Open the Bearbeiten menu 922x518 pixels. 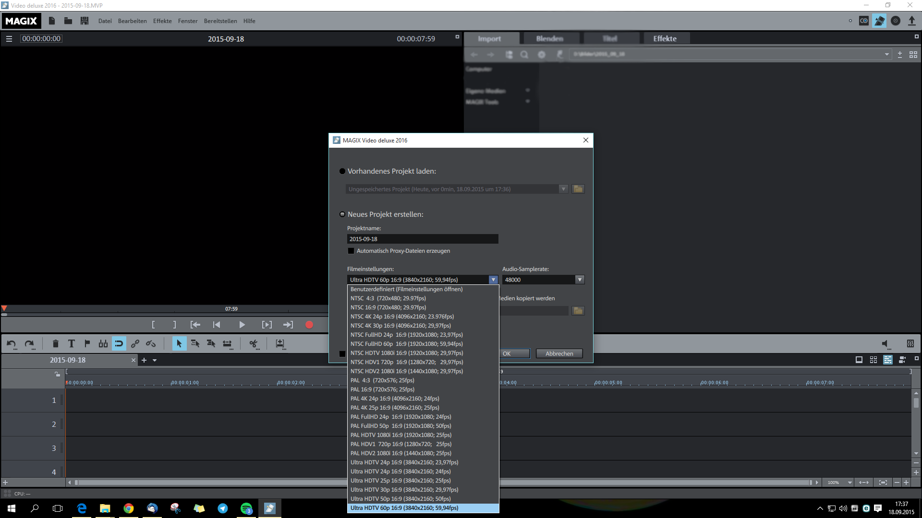coord(133,21)
